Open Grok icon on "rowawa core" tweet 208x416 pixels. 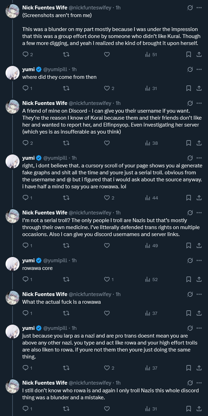[190, 260]
